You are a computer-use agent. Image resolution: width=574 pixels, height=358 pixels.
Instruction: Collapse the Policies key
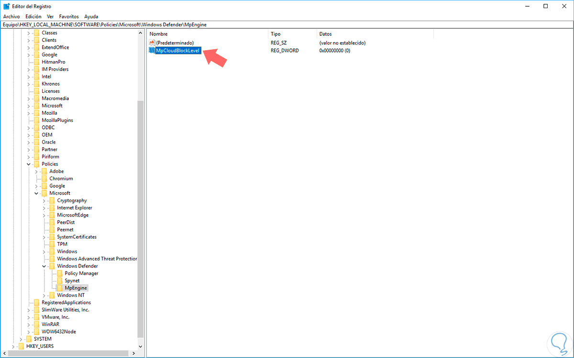[29, 164]
